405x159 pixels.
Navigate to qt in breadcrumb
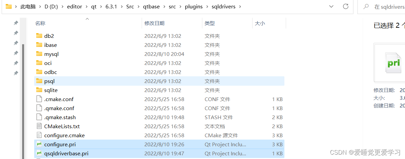pyautogui.click(x=93, y=6)
